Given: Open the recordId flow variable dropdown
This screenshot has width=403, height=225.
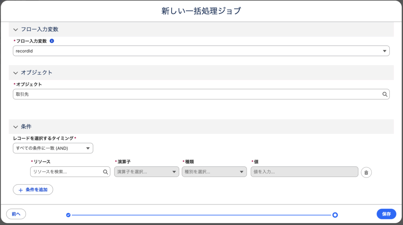Looking at the screenshot, I should click(x=201, y=51).
